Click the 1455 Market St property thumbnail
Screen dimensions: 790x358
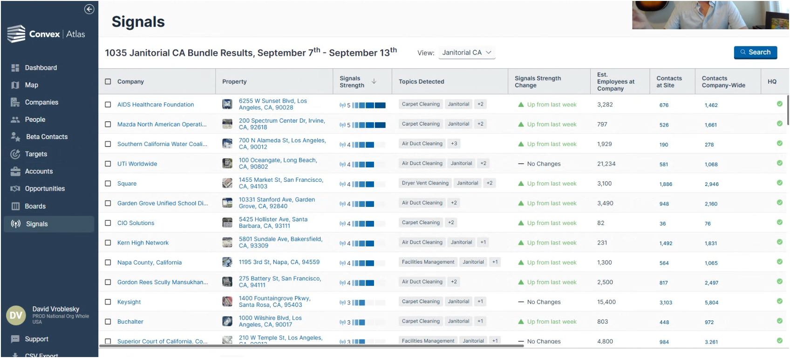pyautogui.click(x=227, y=183)
